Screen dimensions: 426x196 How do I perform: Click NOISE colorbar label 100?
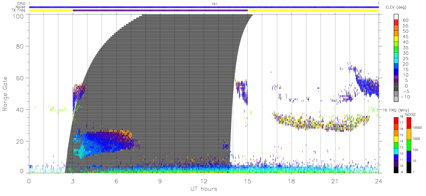(x=415, y=150)
